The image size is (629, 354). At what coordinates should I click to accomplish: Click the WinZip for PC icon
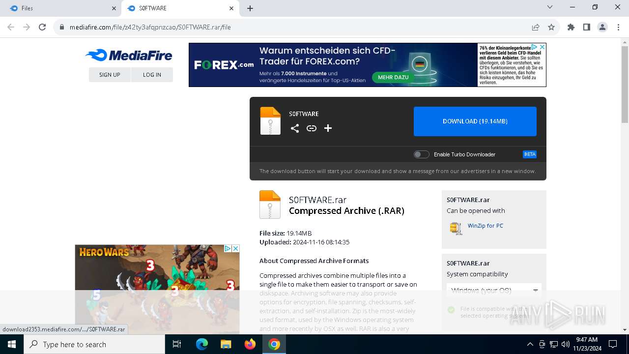(456, 228)
